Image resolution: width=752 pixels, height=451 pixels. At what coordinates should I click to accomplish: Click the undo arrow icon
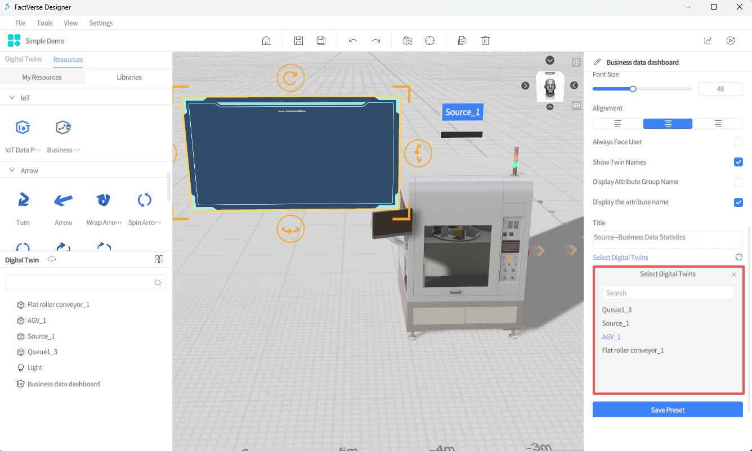353,40
